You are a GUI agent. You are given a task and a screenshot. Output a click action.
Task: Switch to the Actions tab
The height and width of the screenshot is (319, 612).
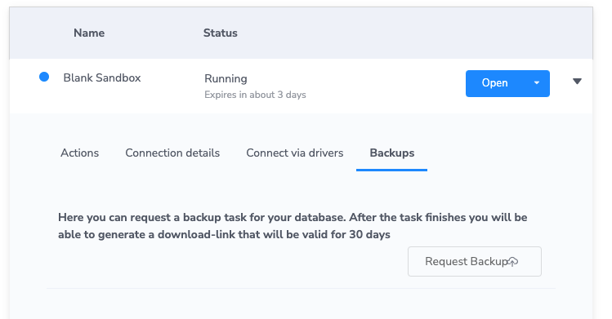tap(79, 153)
